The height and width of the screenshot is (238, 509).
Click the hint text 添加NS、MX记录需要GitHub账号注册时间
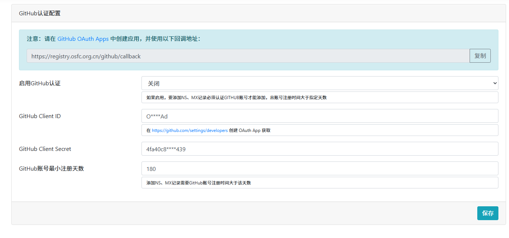pos(199,183)
